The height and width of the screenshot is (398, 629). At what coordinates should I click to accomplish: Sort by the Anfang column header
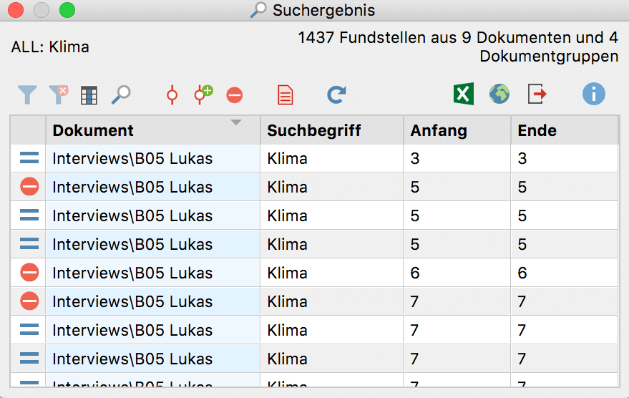(x=439, y=130)
